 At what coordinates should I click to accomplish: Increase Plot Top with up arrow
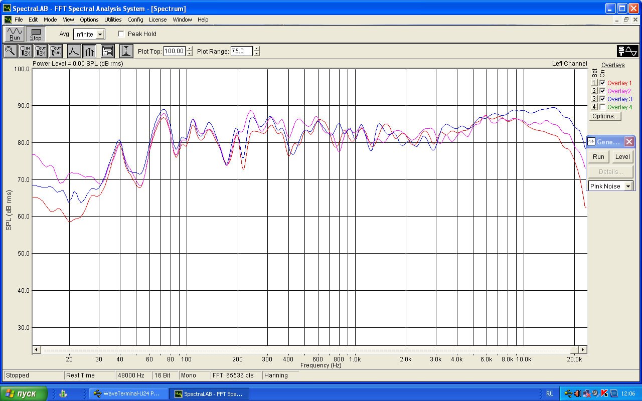coord(189,49)
